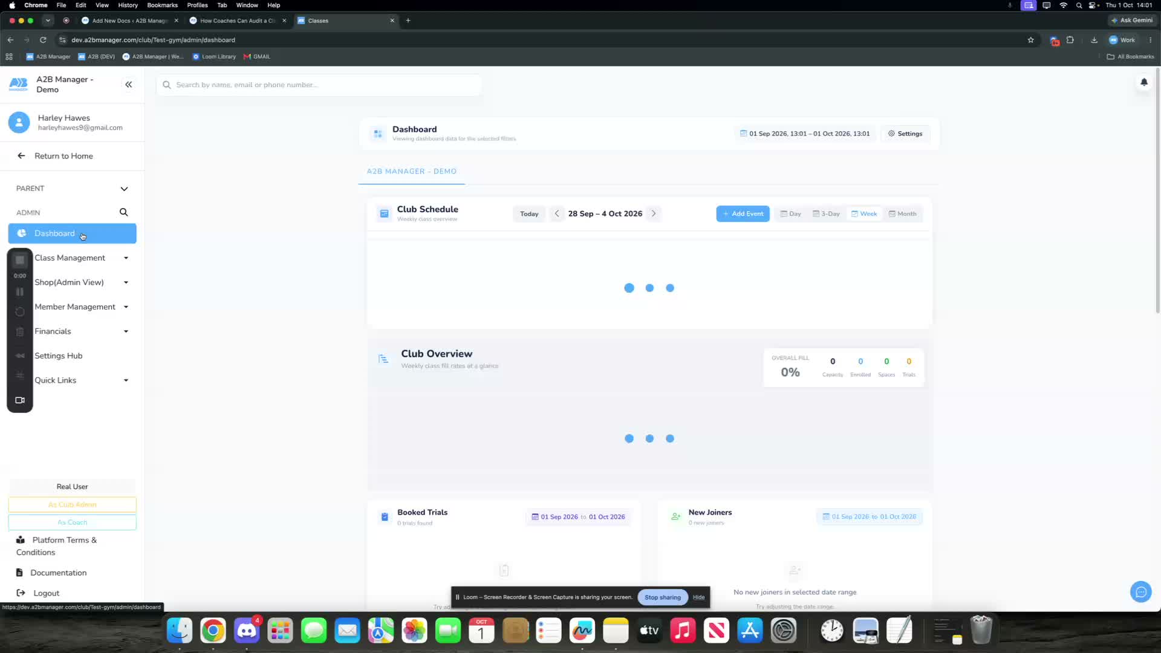The image size is (1161, 653).
Task: Stop the Loom recording from floating toolbar
Action: (20, 260)
